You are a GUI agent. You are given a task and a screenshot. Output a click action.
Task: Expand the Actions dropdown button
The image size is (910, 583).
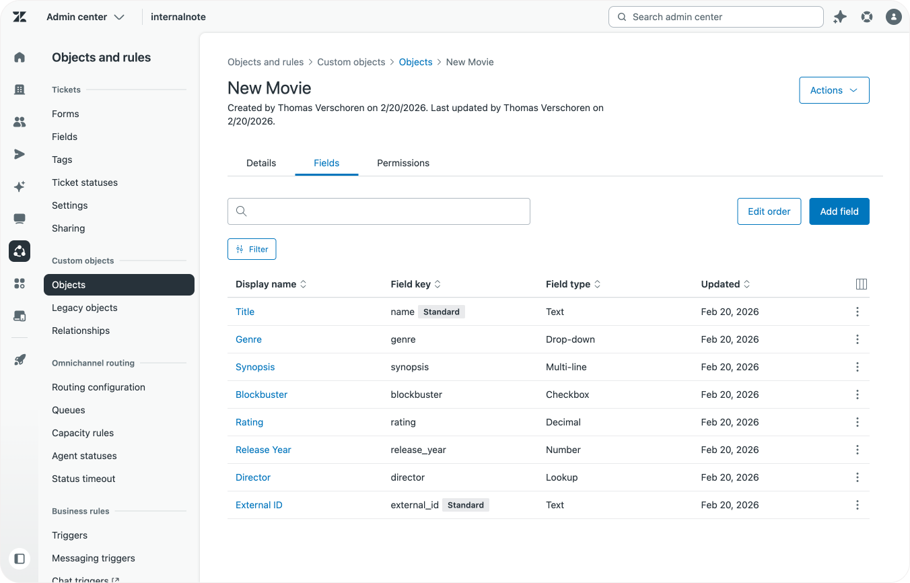pos(834,90)
